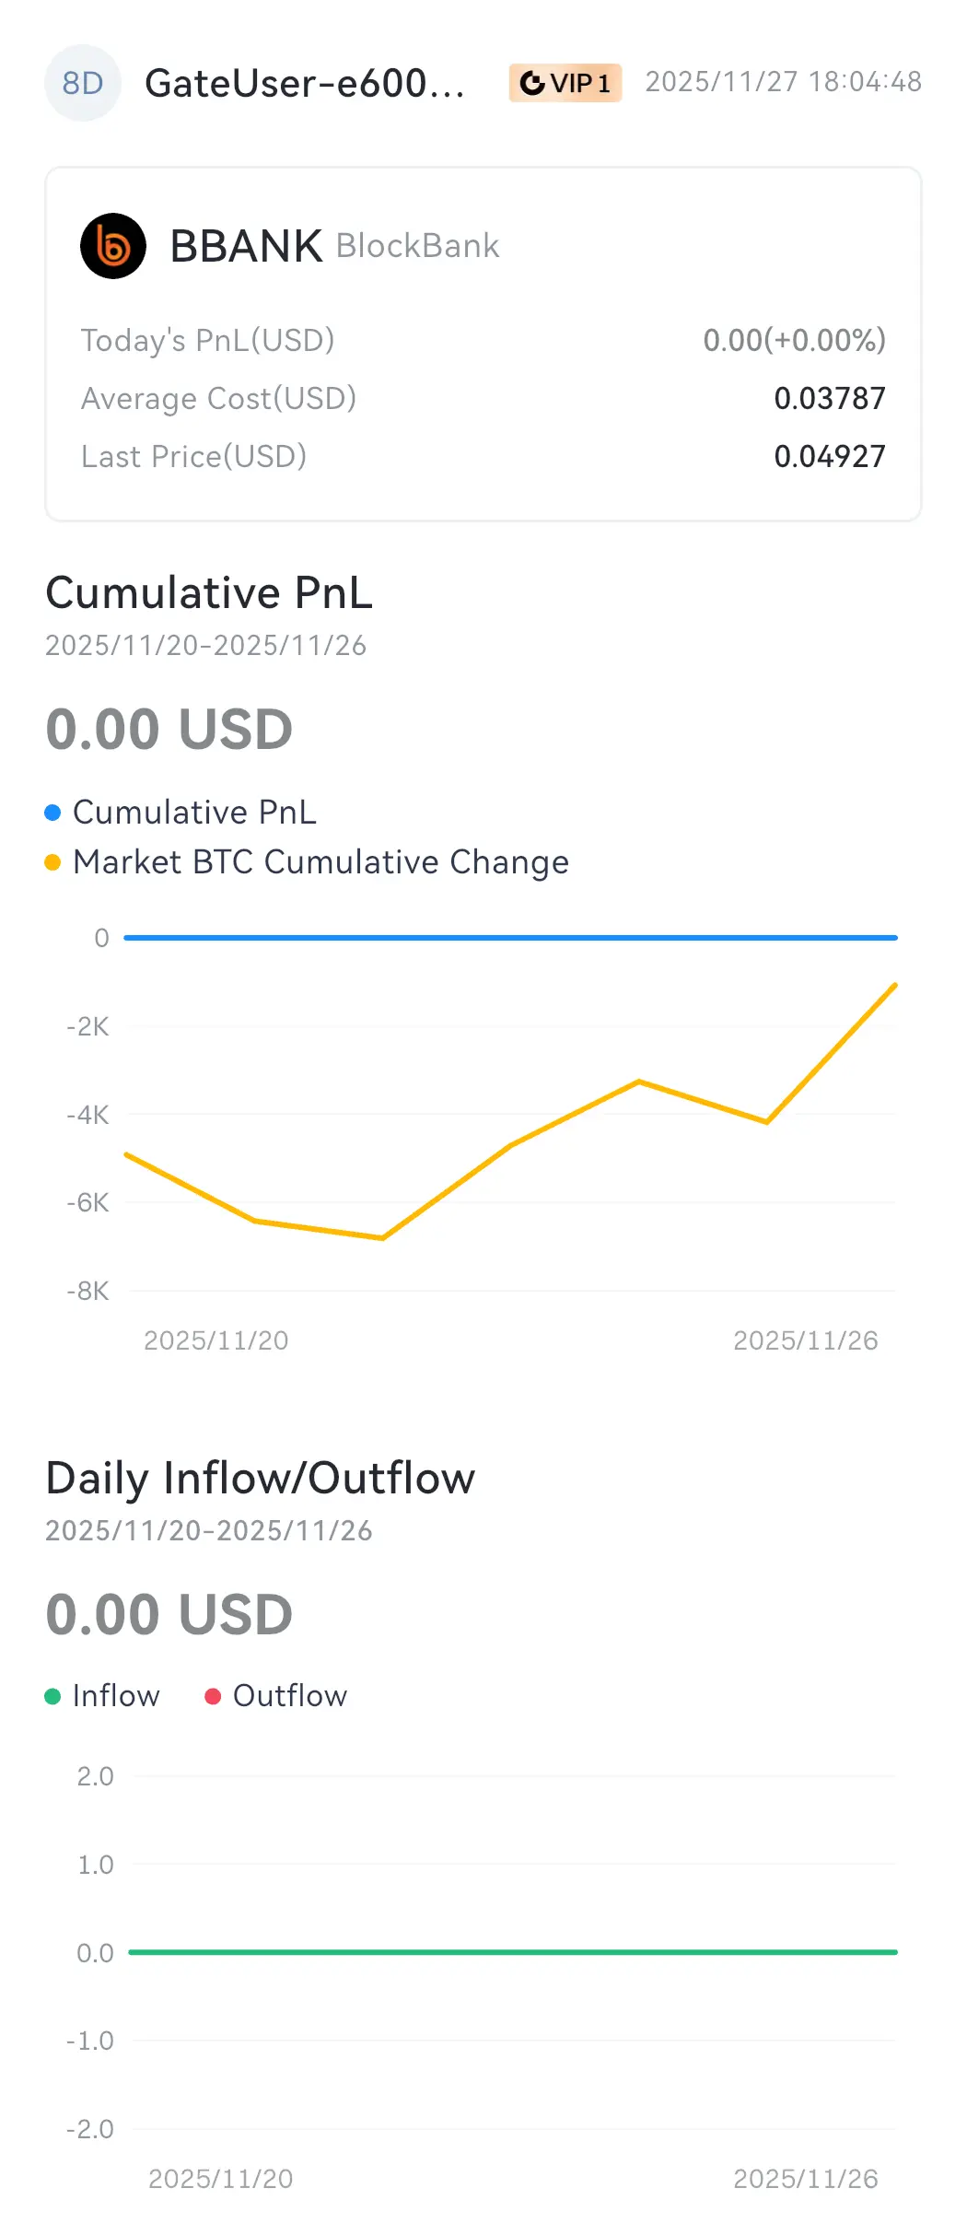Toggle the Inflow series legend
967x2235 pixels.
tap(116, 1696)
